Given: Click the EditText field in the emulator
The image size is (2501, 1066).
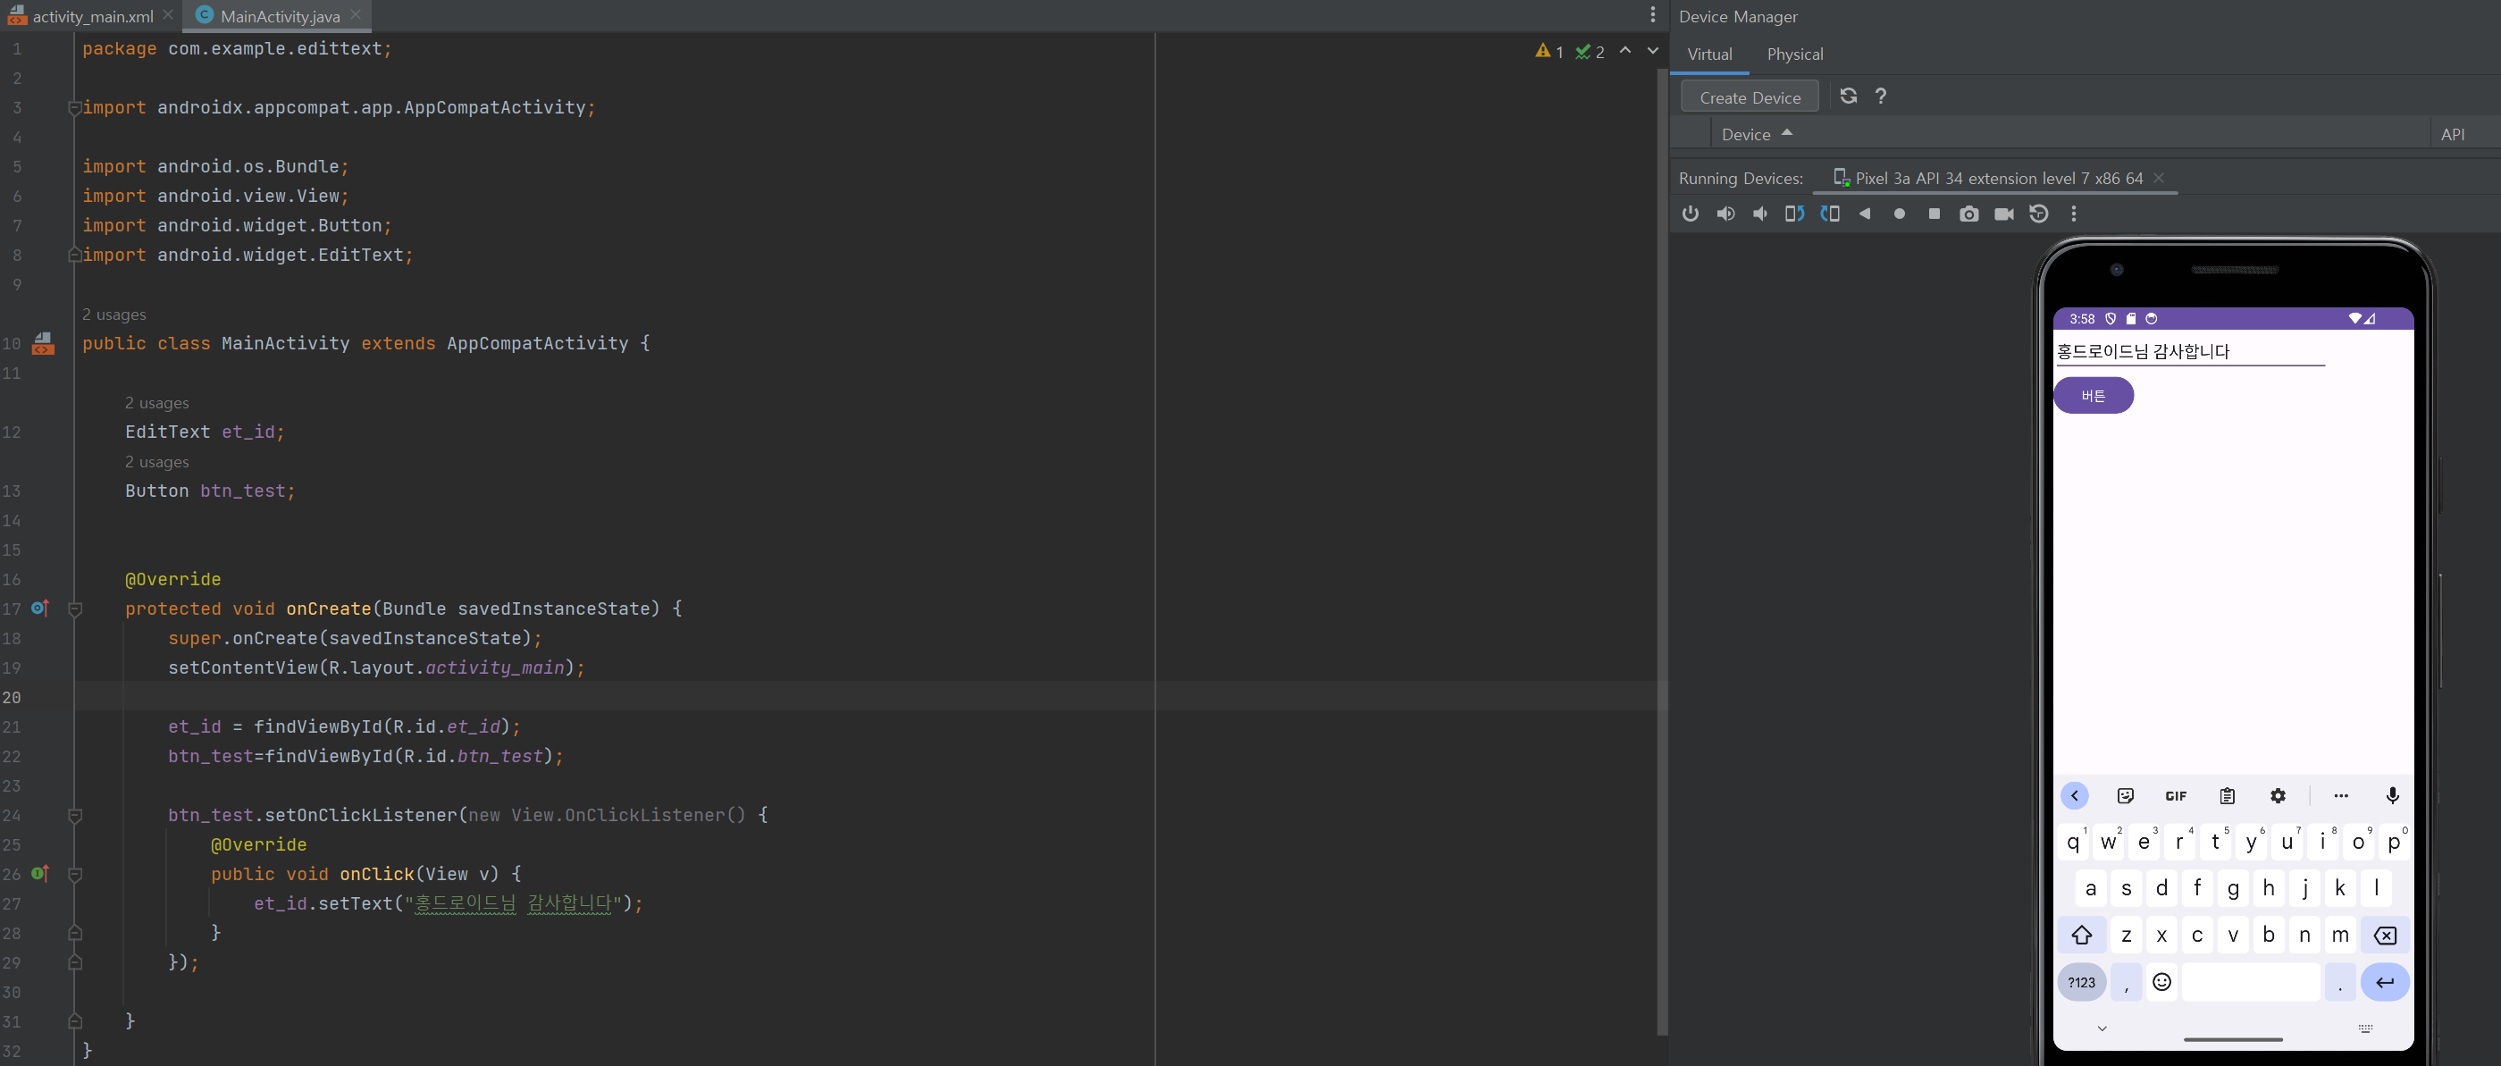Looking at the screenshot, I should [x=2189, y=351].
